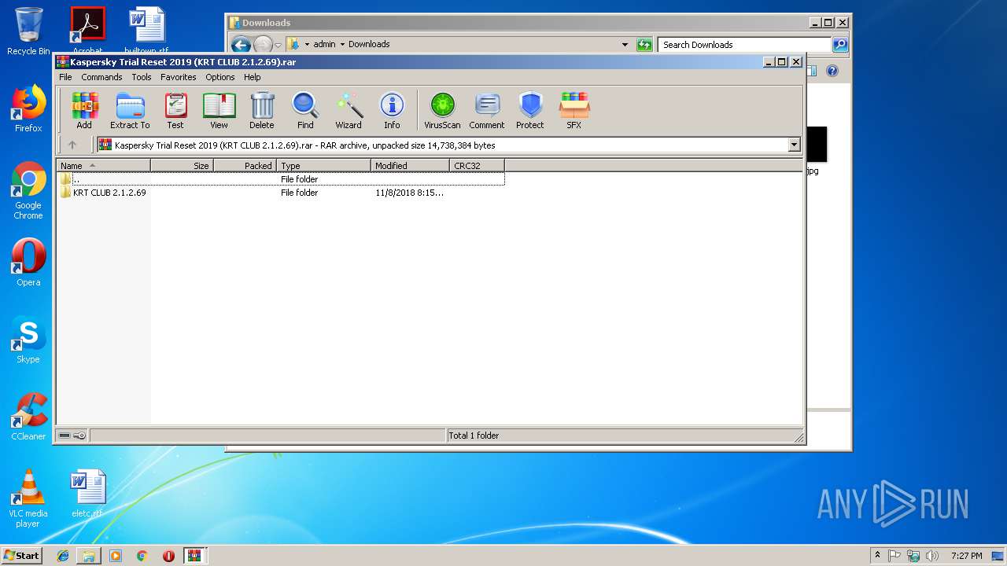Click the Add toolbar icon in WinRAR

tap(84, 110)
